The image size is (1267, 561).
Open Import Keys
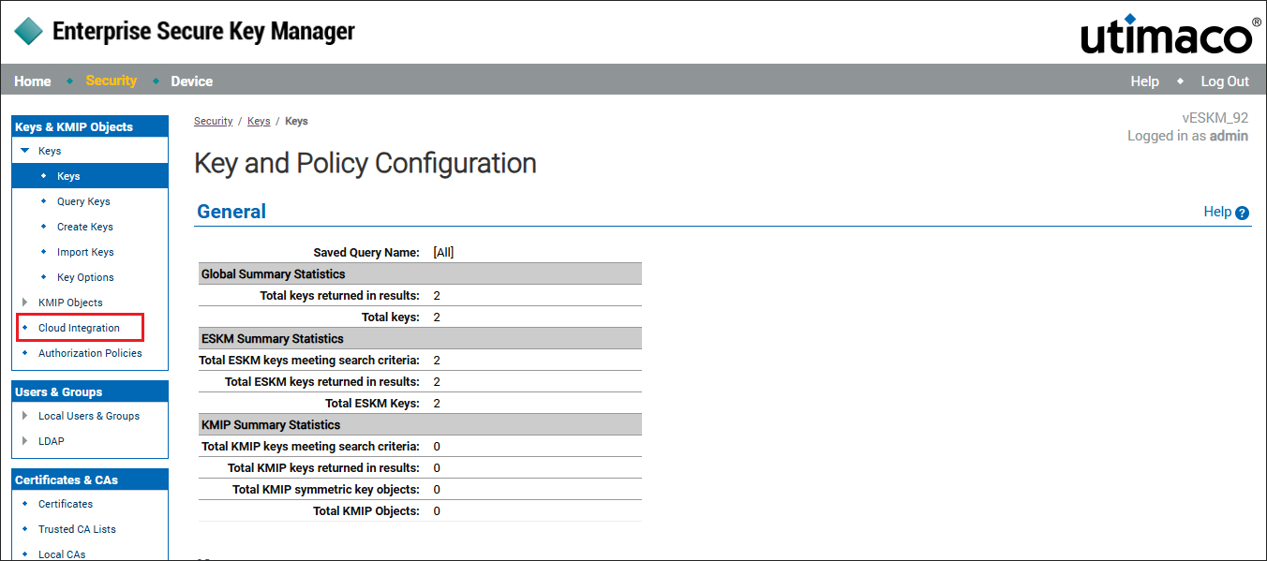85,252
